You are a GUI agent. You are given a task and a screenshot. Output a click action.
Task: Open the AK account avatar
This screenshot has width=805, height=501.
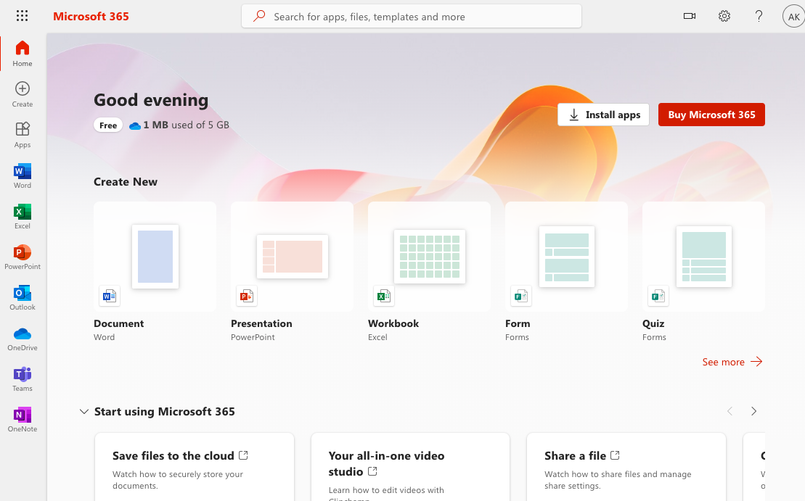[x=793, y=17]
